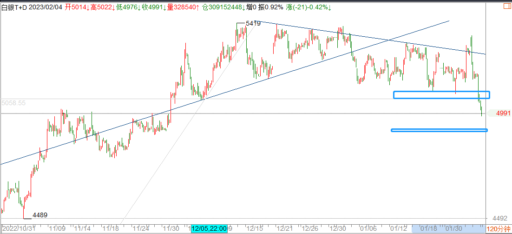
Task: Click the 01/06 date on the axis
Action: point(368,228)
